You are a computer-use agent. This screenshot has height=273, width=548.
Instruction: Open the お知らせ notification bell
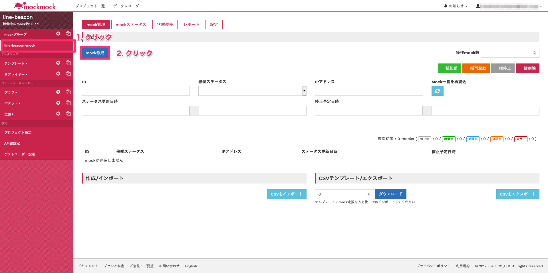pos(445,5)
